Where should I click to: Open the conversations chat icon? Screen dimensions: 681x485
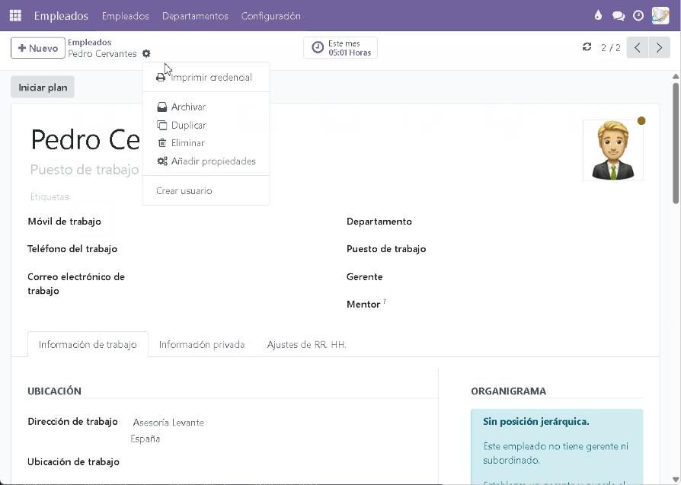pyautogui.click(x=619, y=15)
